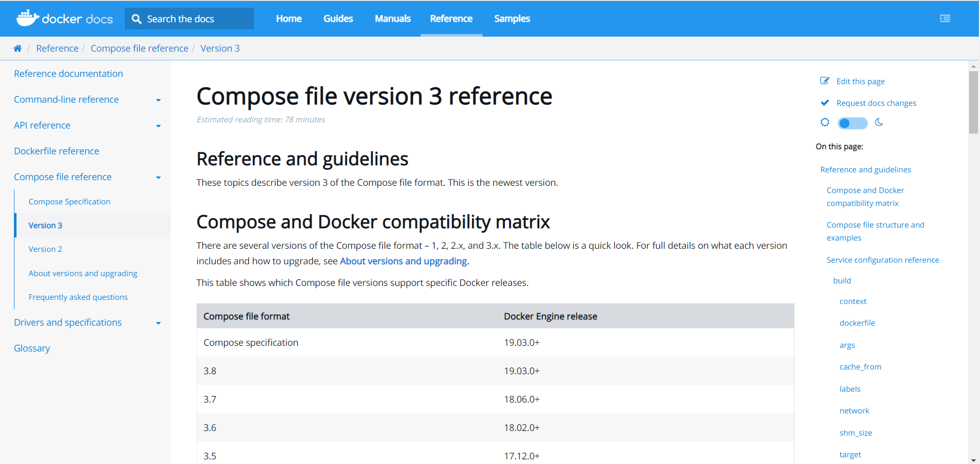The width and height of the screenshot is (980, 464).
Task: Open Reference documentation in sidebar
Action: (x=69, y=73)
